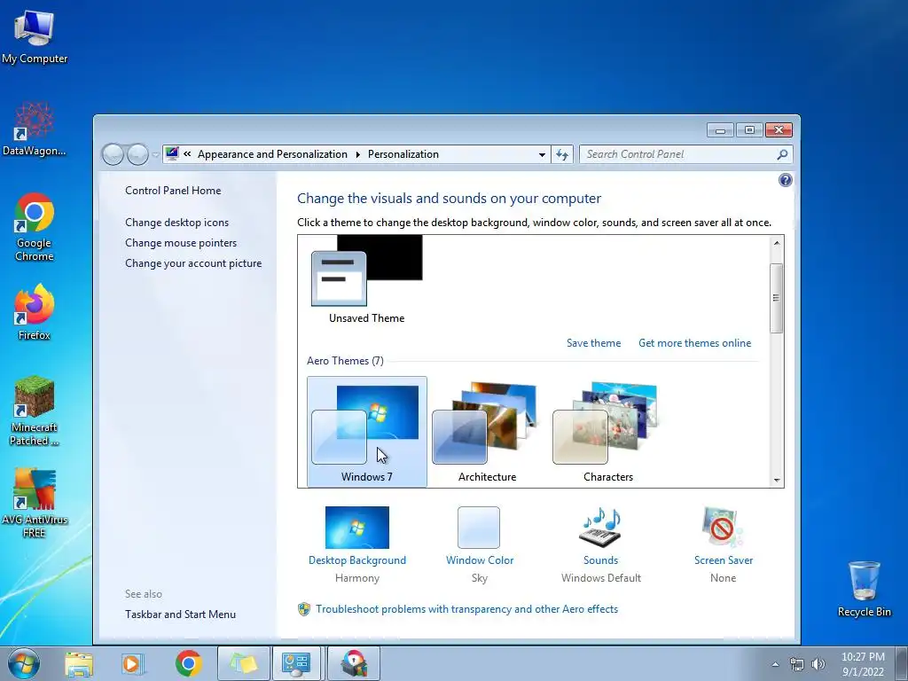Image resolution: width=908 pixels, height=681 pixels.
Task: Open the Windows Start menu
Action: [23, 663]
